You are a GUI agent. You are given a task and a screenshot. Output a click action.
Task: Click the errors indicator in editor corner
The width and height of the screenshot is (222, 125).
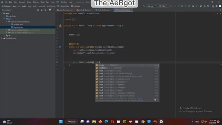[x=214, y=14]
